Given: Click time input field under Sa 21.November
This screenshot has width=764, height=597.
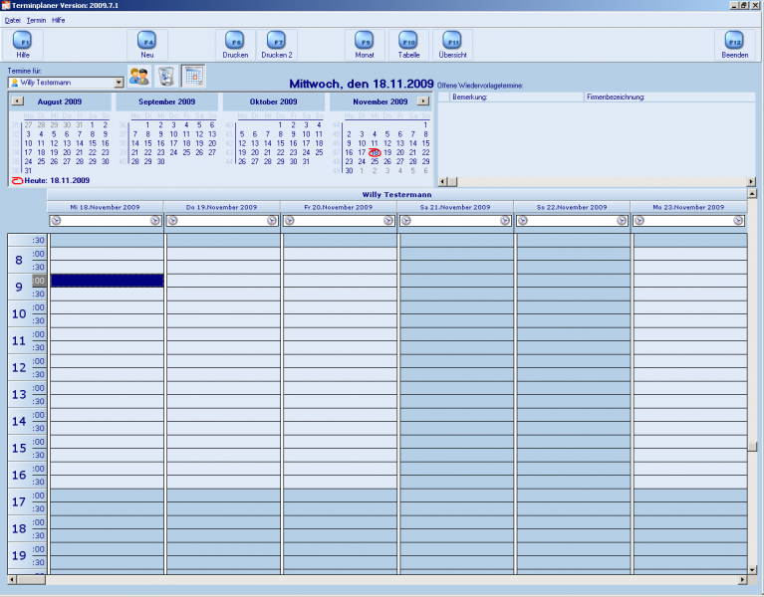Looking at the screenshot, I should tap(455, 221).
